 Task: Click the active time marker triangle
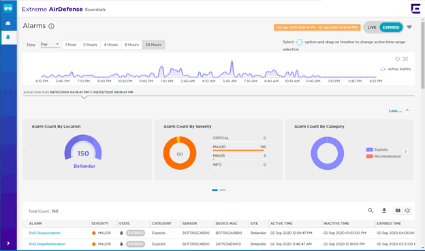84,97
